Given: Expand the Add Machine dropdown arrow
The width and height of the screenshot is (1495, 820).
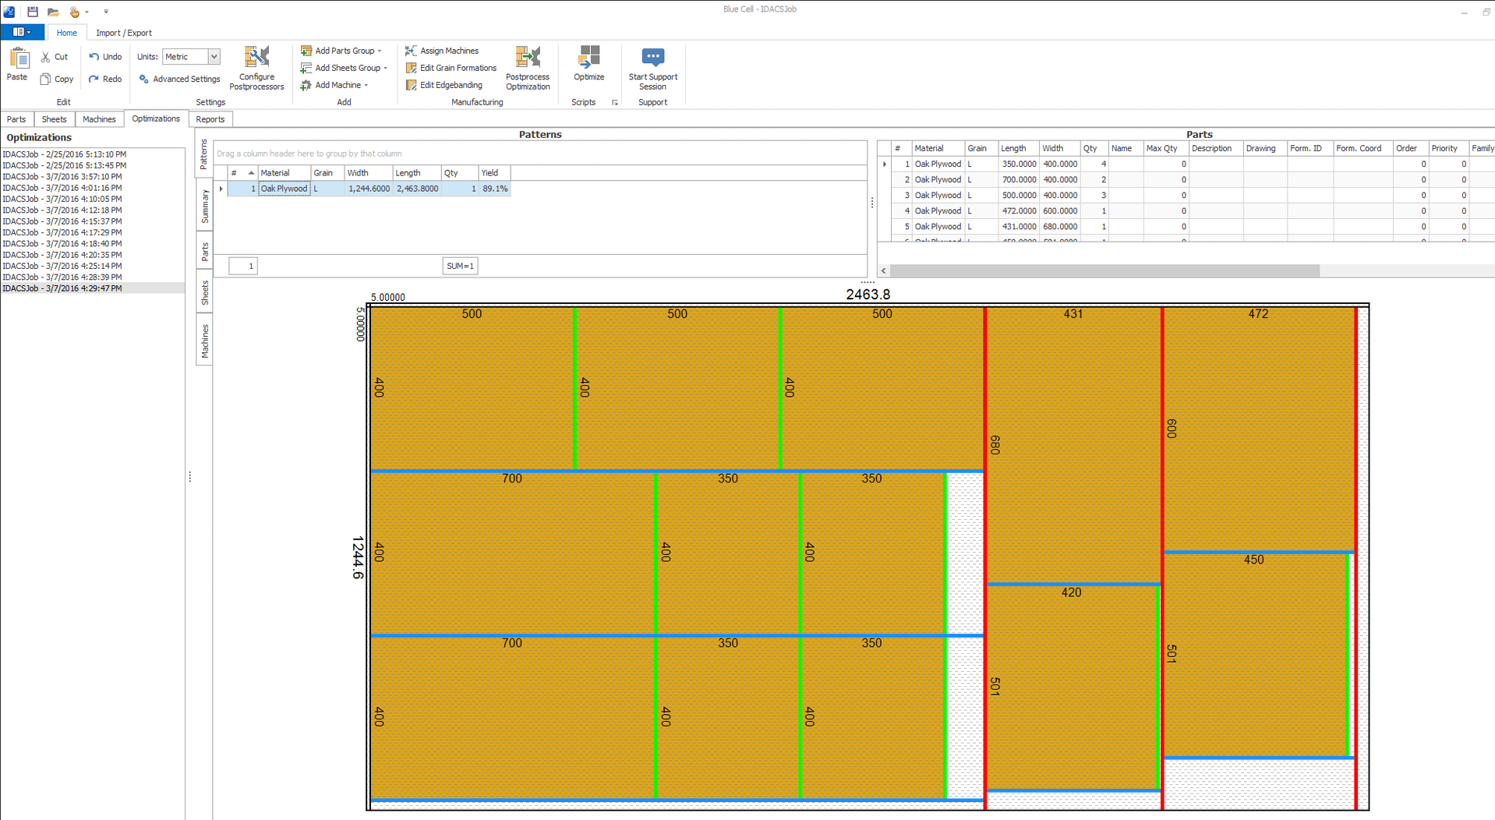Looking at the screenshot, I should click(x=366, y=85).
